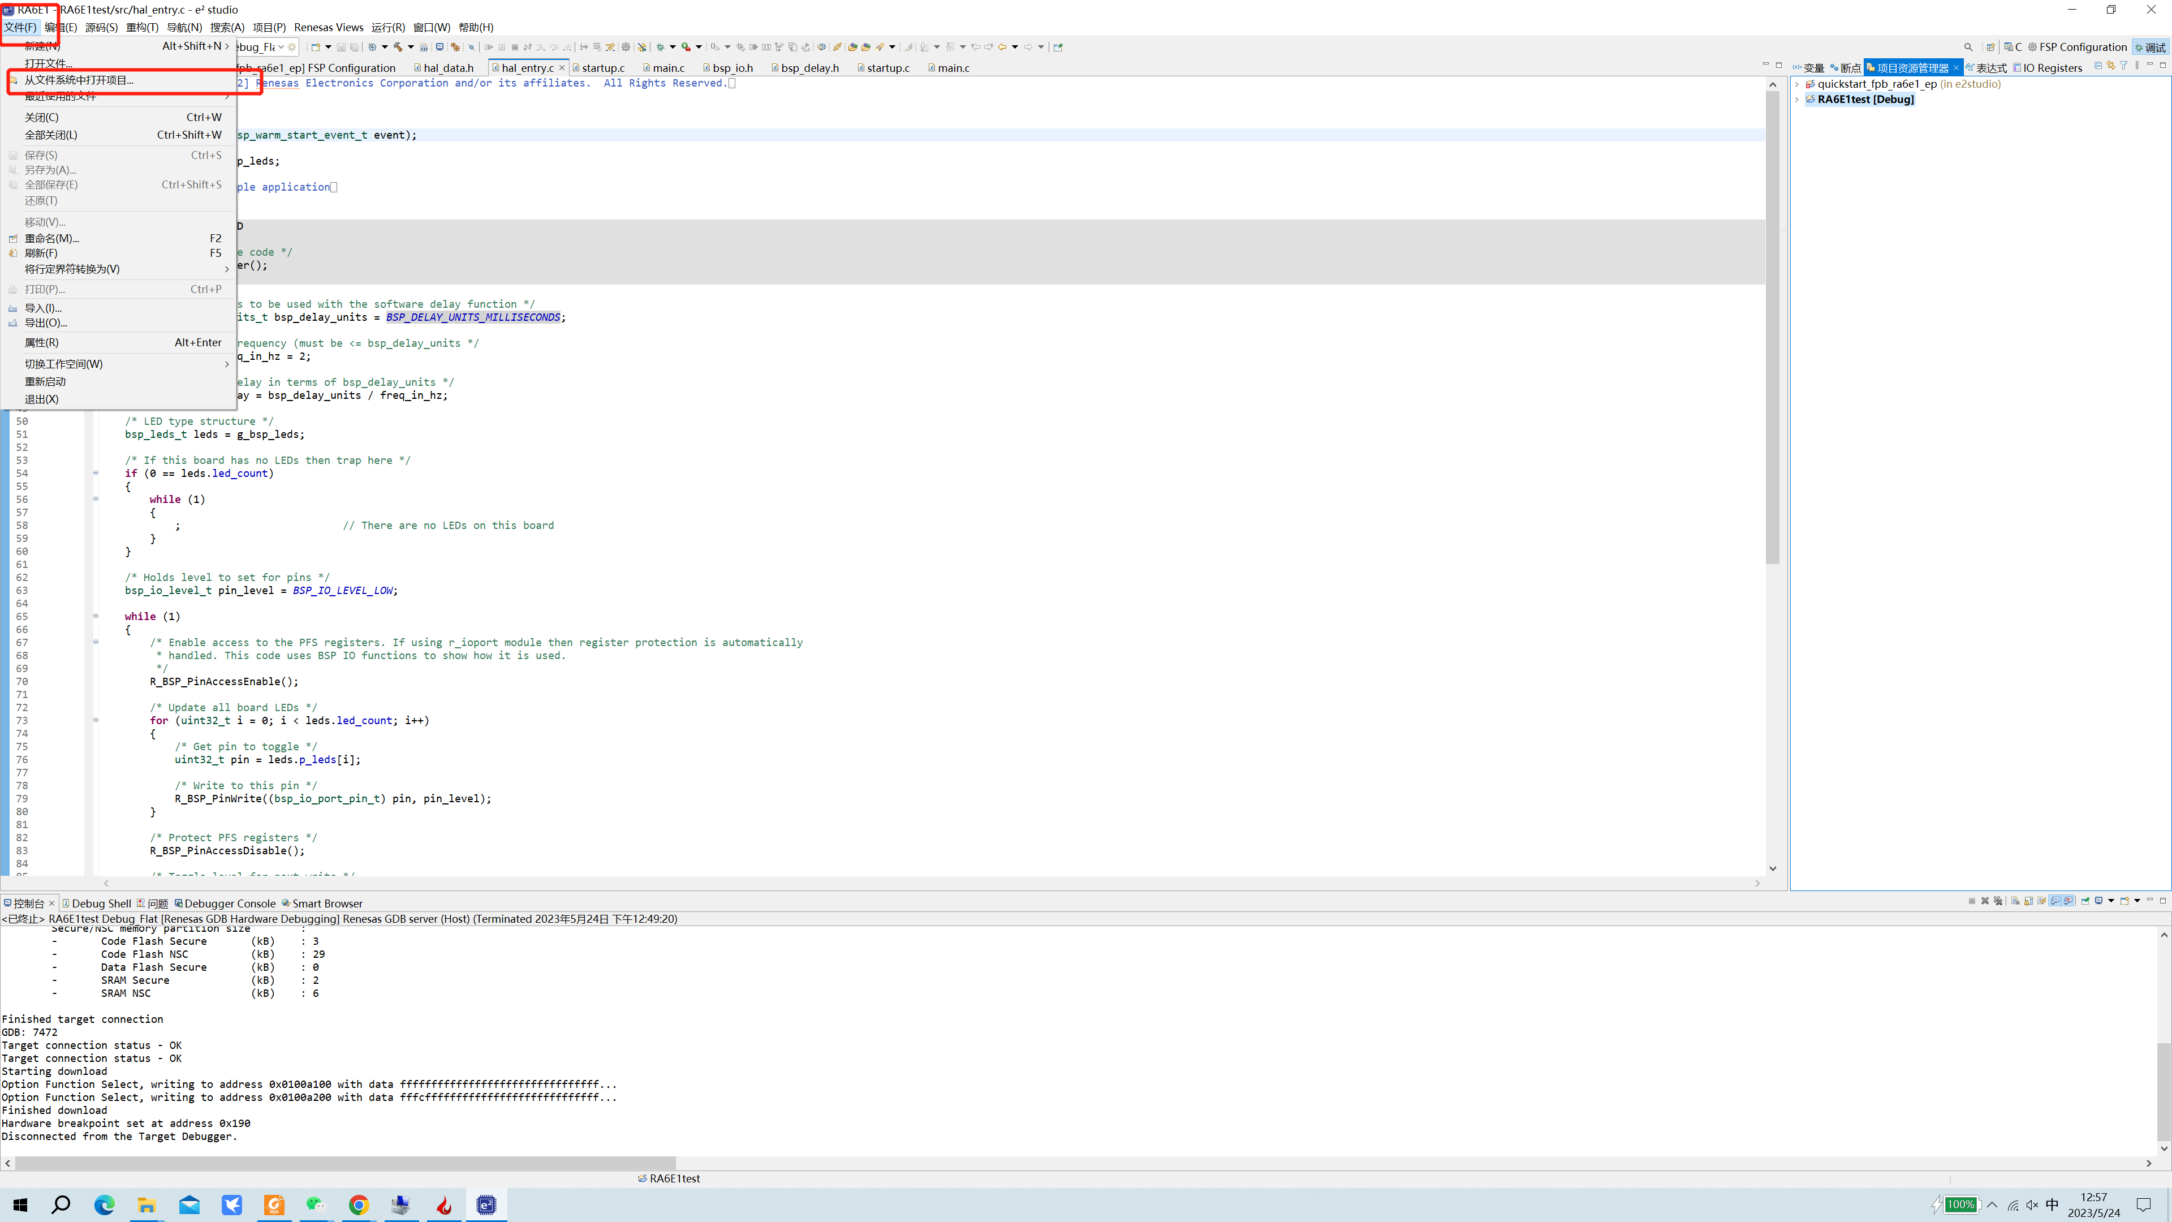Click Remove All Terminated Launches icon

pyautogui.click(x=1998, y=901)
